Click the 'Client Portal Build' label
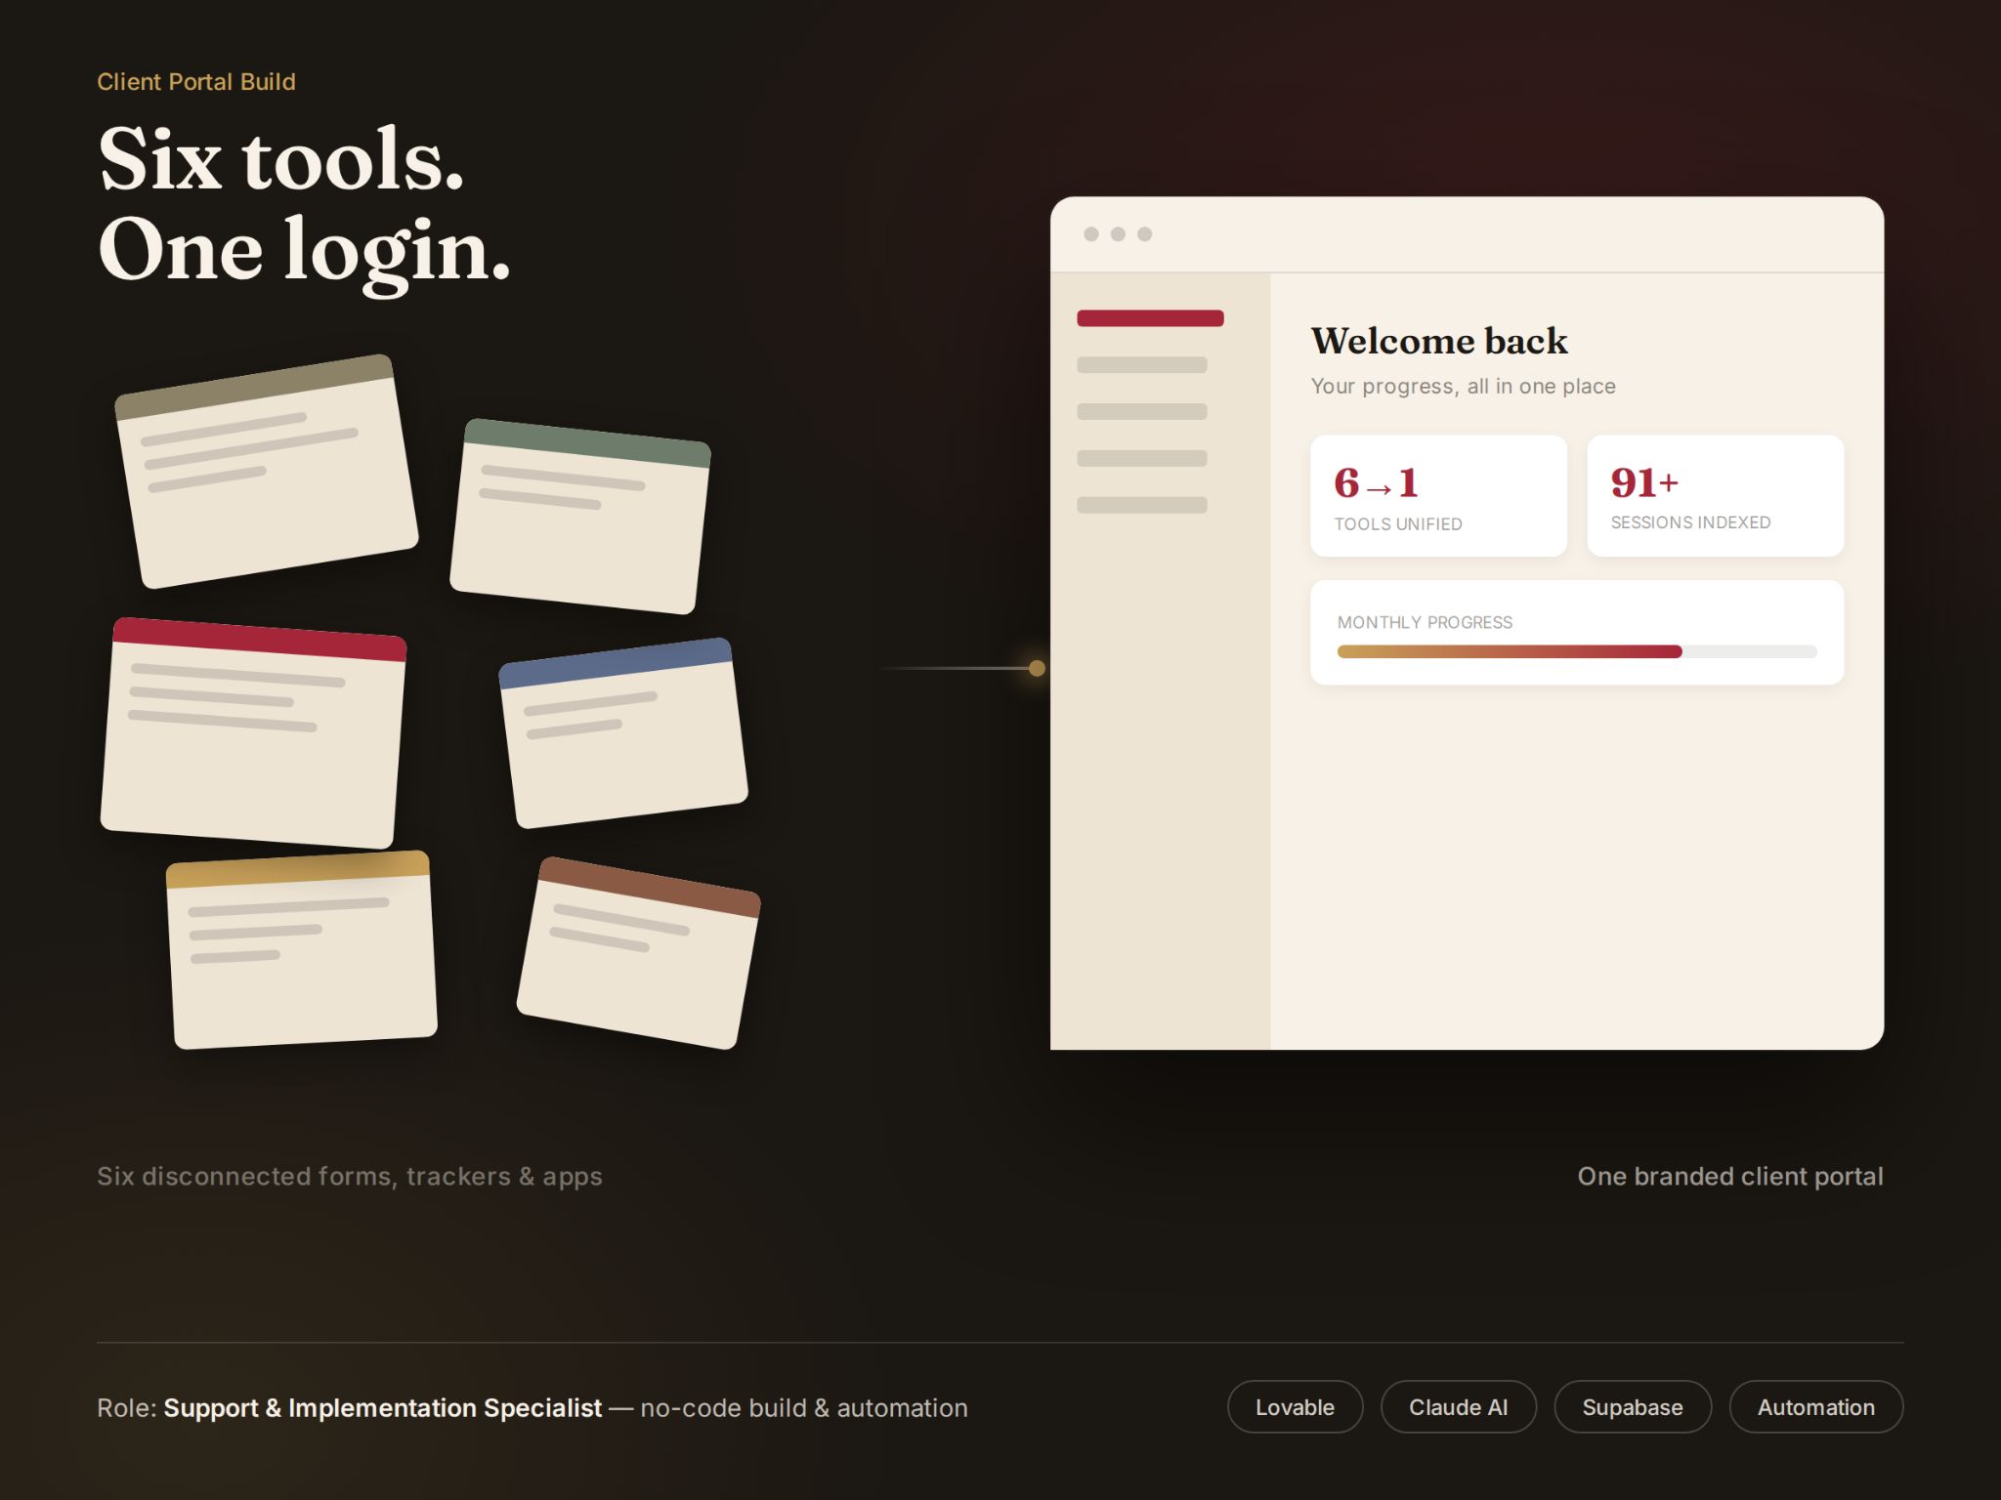Screen dimensions: 2001x1500 196,82
